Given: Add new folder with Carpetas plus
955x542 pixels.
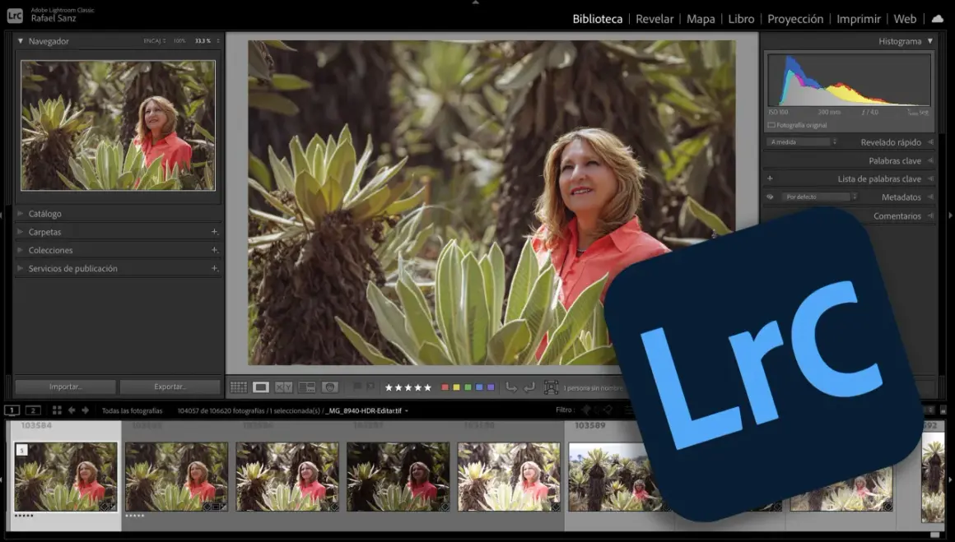Looking at the screenshot, I should pyautogui.click(x=214, y=232).
